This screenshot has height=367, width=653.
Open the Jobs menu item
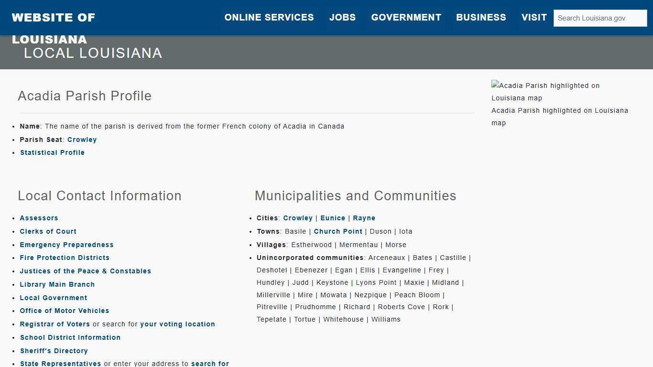pos(342,17)
